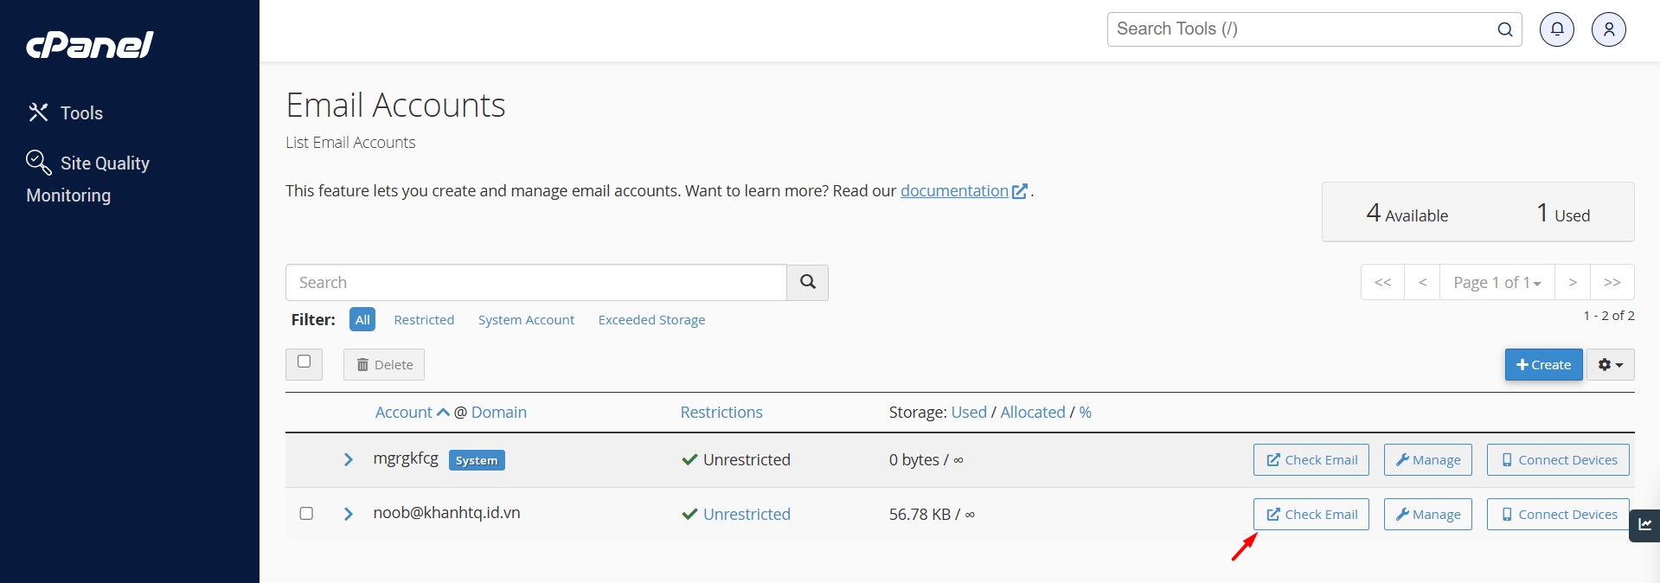The width and height of the screenshot is (1660, 583).
Task: Filter by Restricted accounts
Action: click(424, 320)
